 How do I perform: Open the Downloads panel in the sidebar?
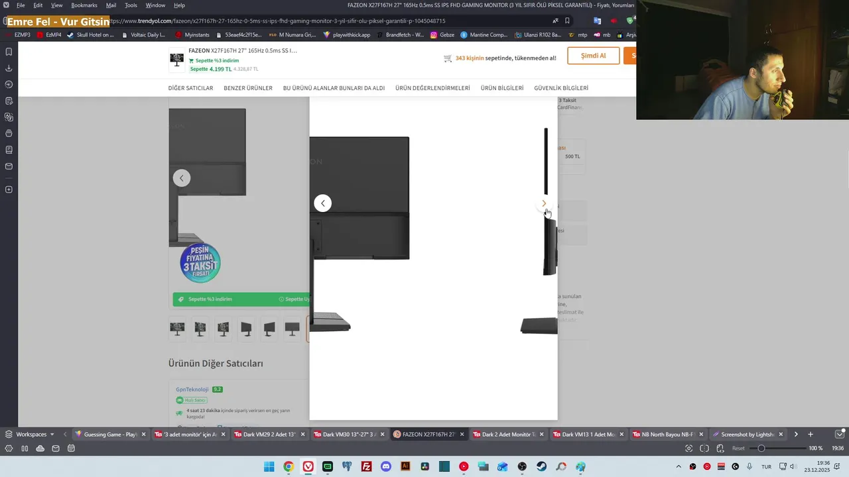(x=9, y=68)
